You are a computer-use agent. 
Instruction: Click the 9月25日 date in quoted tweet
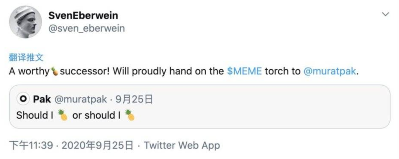coord(134,99)
